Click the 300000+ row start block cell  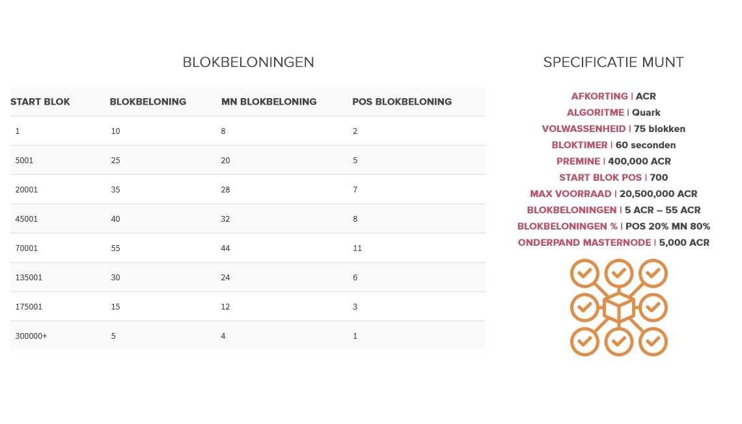[31, 336]
